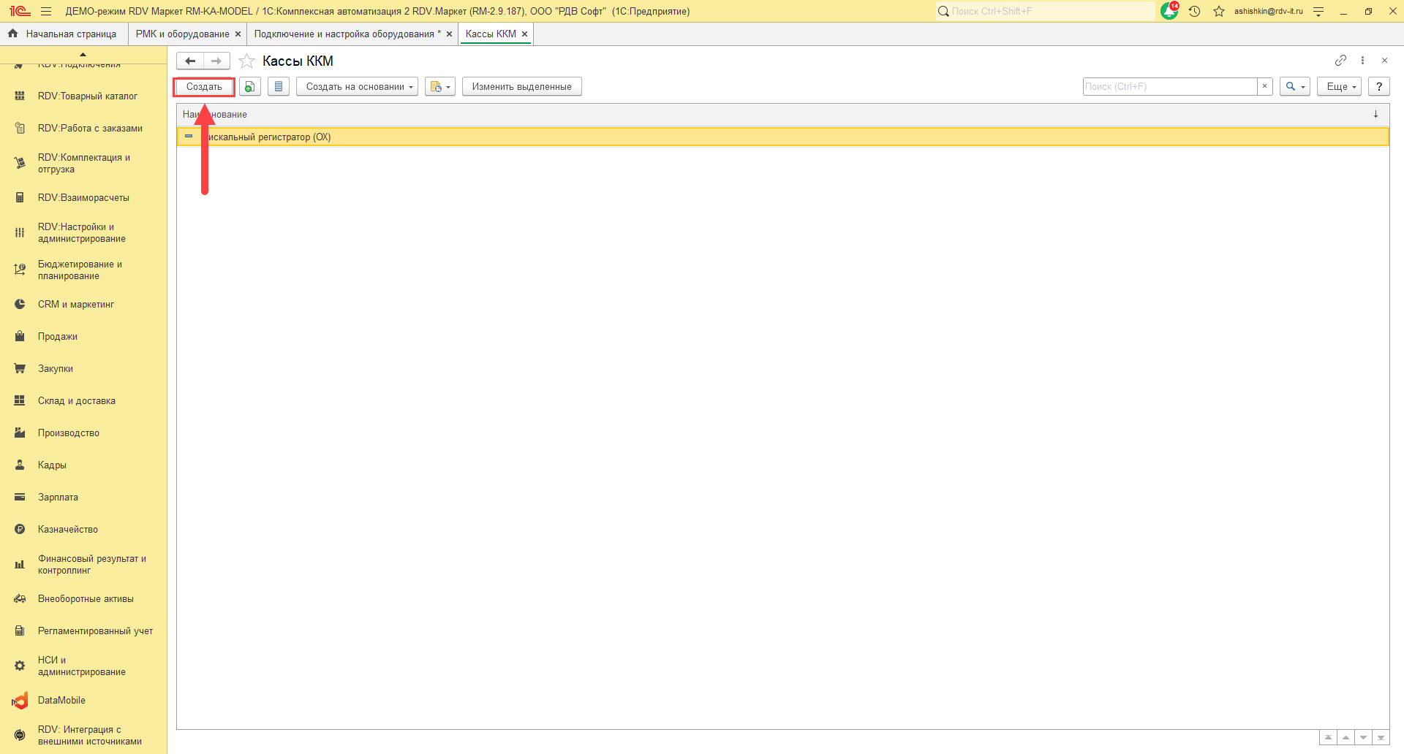The image size is (1404, 754).
Task: Open the history clock icon
Action: coord(1195,11)
